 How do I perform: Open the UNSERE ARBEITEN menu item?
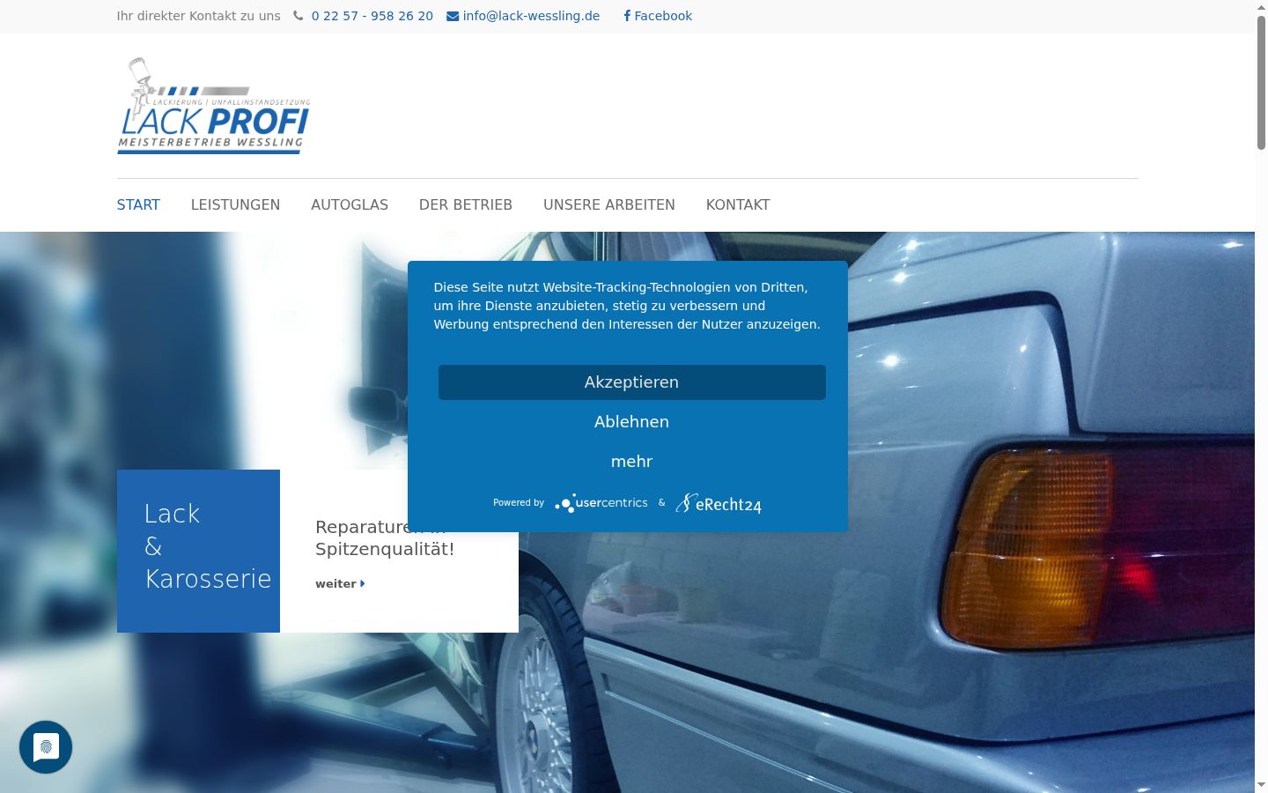(609, 204)
